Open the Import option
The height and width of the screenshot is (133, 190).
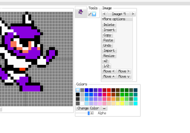point(109,51)
